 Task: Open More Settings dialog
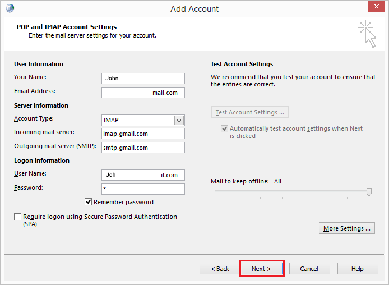347,228
